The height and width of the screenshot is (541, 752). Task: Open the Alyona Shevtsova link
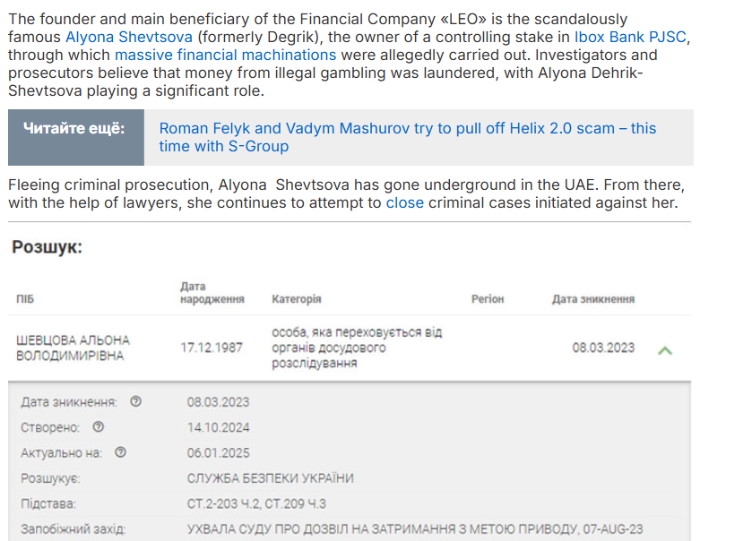pyautogui.click(x=128, y=37)
